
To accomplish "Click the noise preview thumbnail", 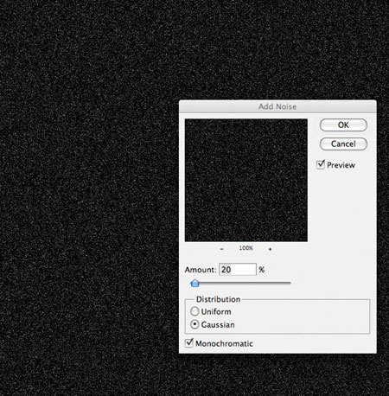I will tap(246, 180).
